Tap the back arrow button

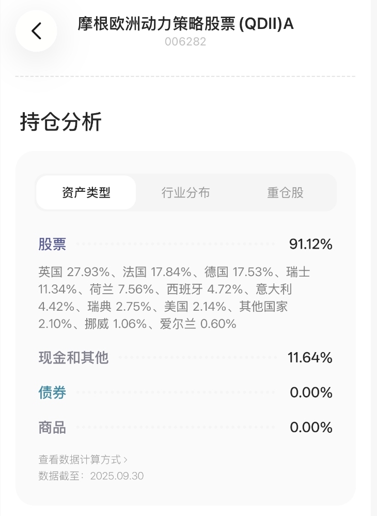(36, 31)
